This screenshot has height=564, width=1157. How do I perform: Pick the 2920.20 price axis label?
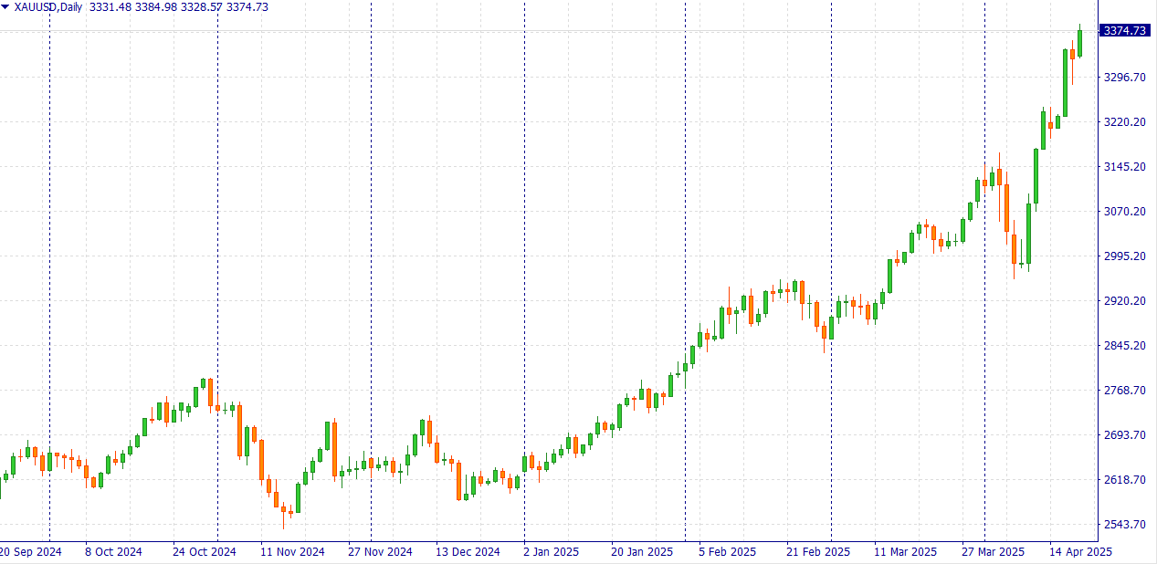click(1124, 301)
